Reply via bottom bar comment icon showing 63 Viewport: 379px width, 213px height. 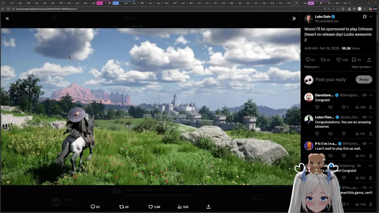tap(95, 207)
